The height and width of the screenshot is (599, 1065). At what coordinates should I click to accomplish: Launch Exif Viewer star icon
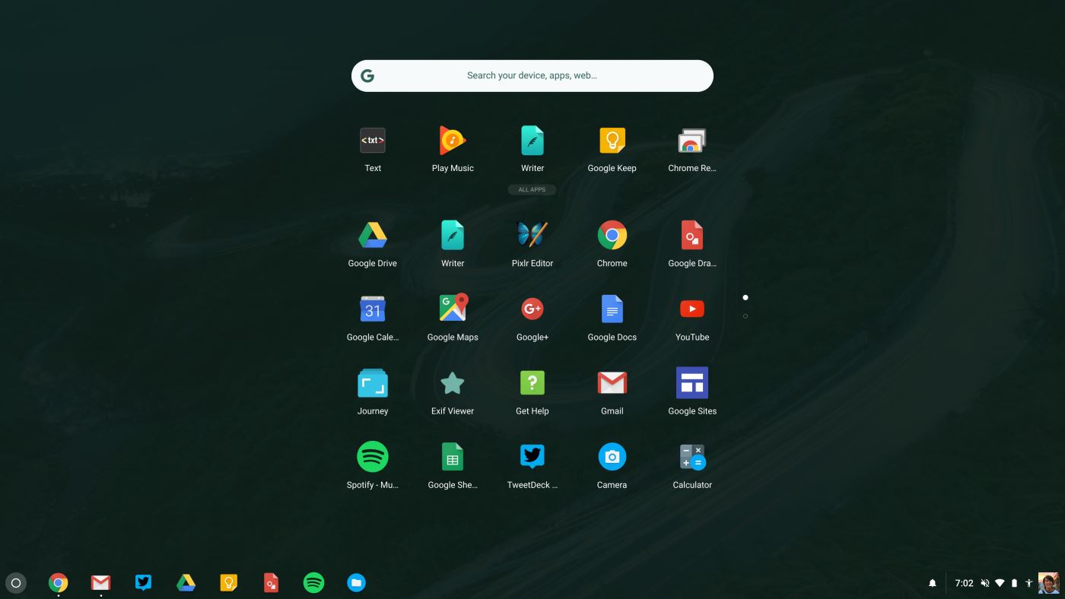[453, 383]
